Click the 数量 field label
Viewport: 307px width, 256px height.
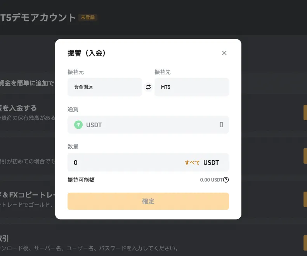73,146
